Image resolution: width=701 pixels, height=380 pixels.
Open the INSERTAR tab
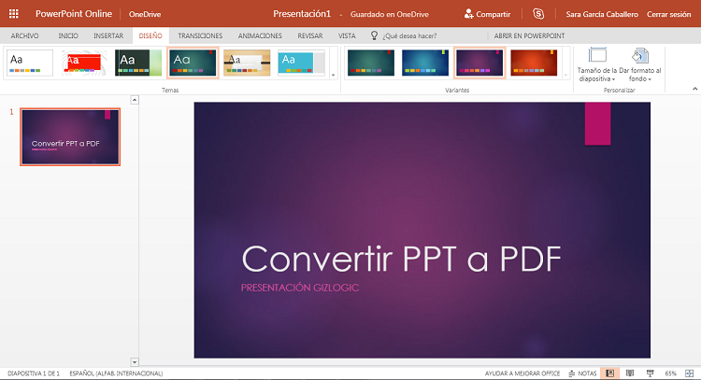click(x=108, y=35)
